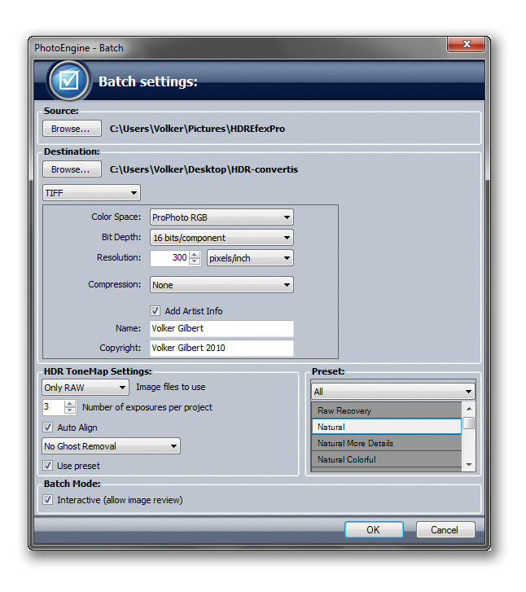Click the preset list scrollbar thumb

(469, 423)
